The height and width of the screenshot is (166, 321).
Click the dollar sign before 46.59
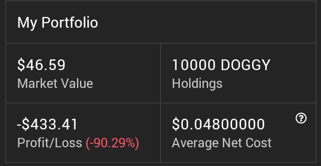tap(21, 65)
